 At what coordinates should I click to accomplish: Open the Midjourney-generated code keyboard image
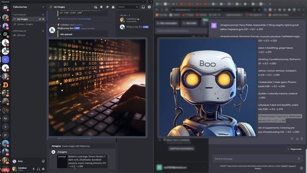tap(97, 87)
